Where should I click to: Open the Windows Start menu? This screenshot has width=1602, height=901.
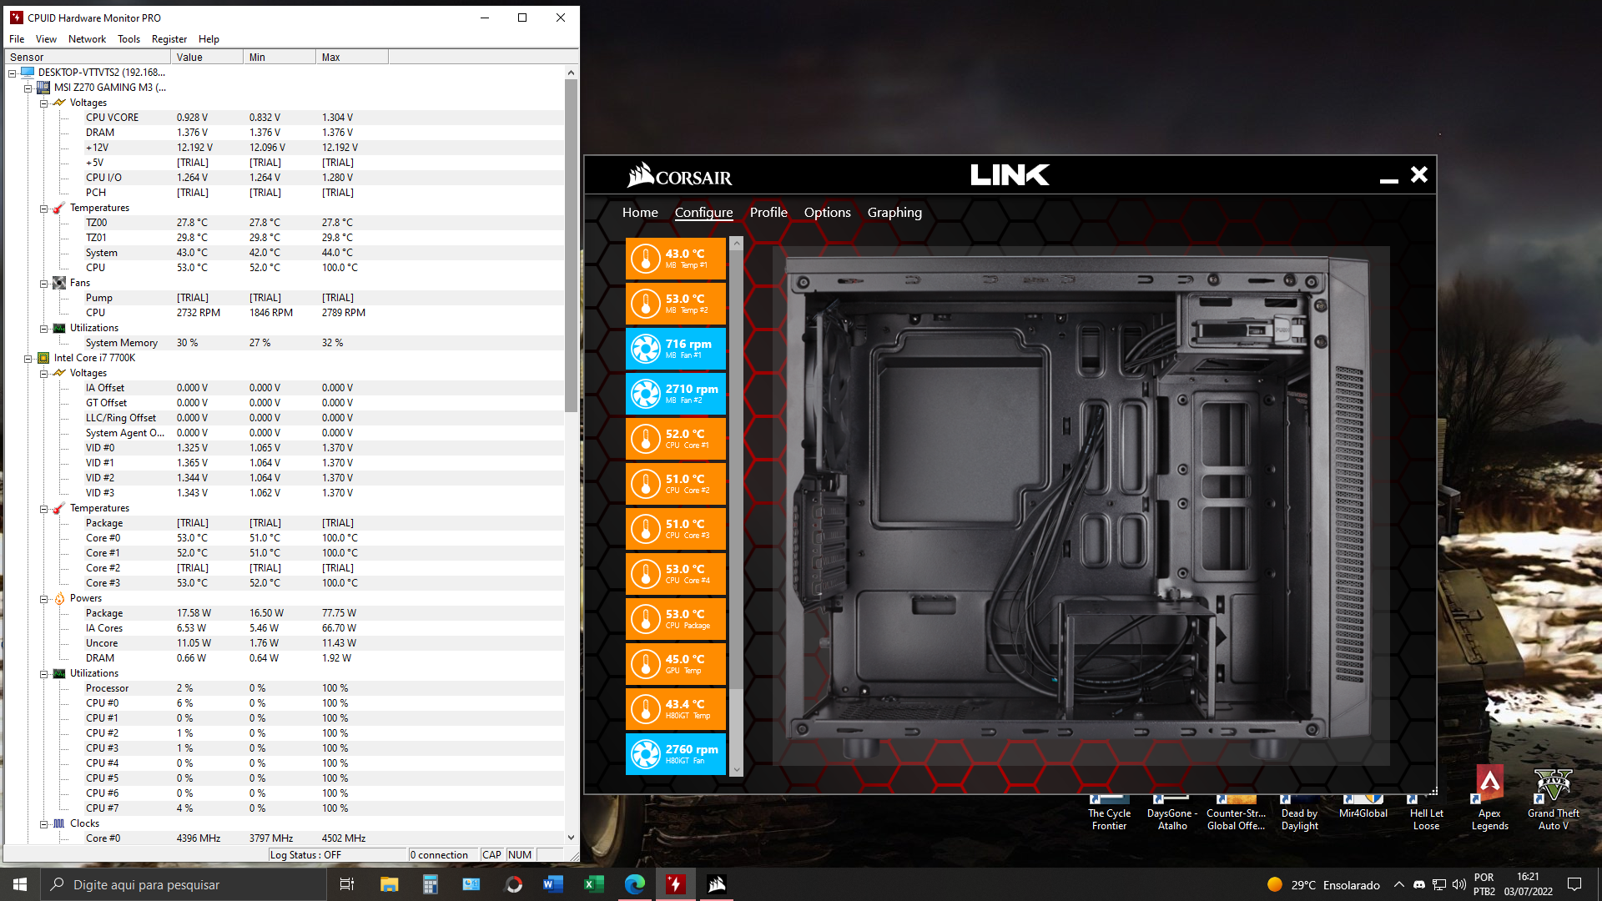[x=20, y=884]
